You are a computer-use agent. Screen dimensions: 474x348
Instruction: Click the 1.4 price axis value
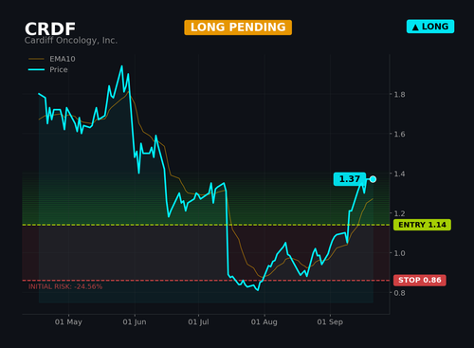[x=399, y=174]
